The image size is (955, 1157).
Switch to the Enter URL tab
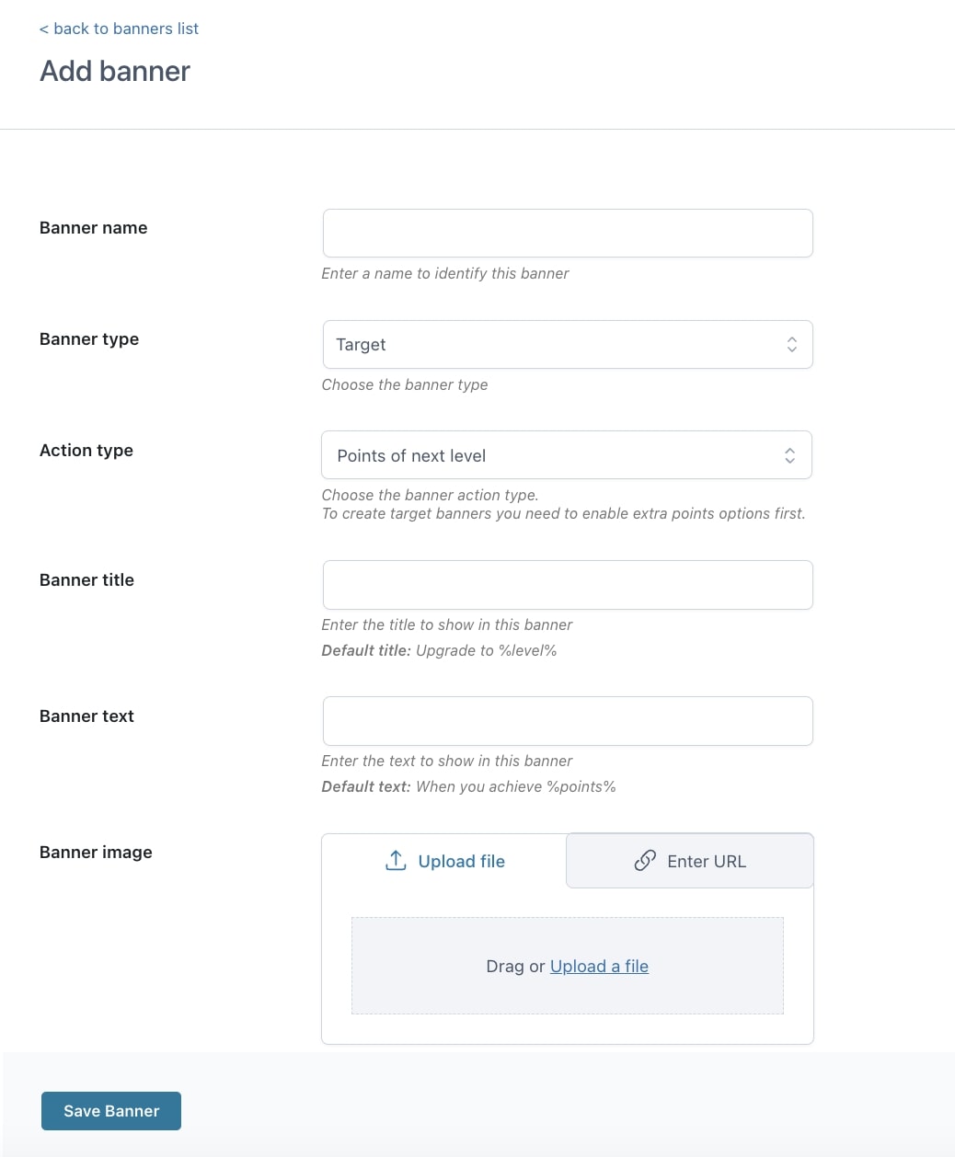(690, 861)
